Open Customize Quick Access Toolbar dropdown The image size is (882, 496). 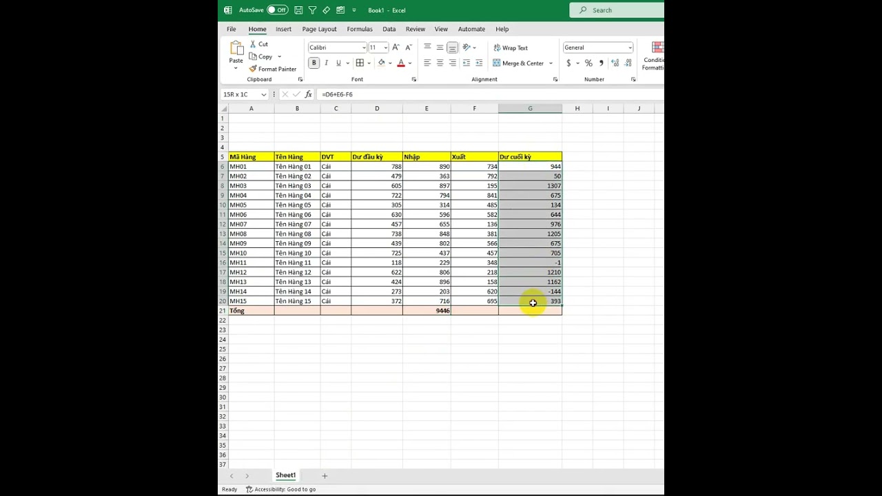(x=354, y=10)
